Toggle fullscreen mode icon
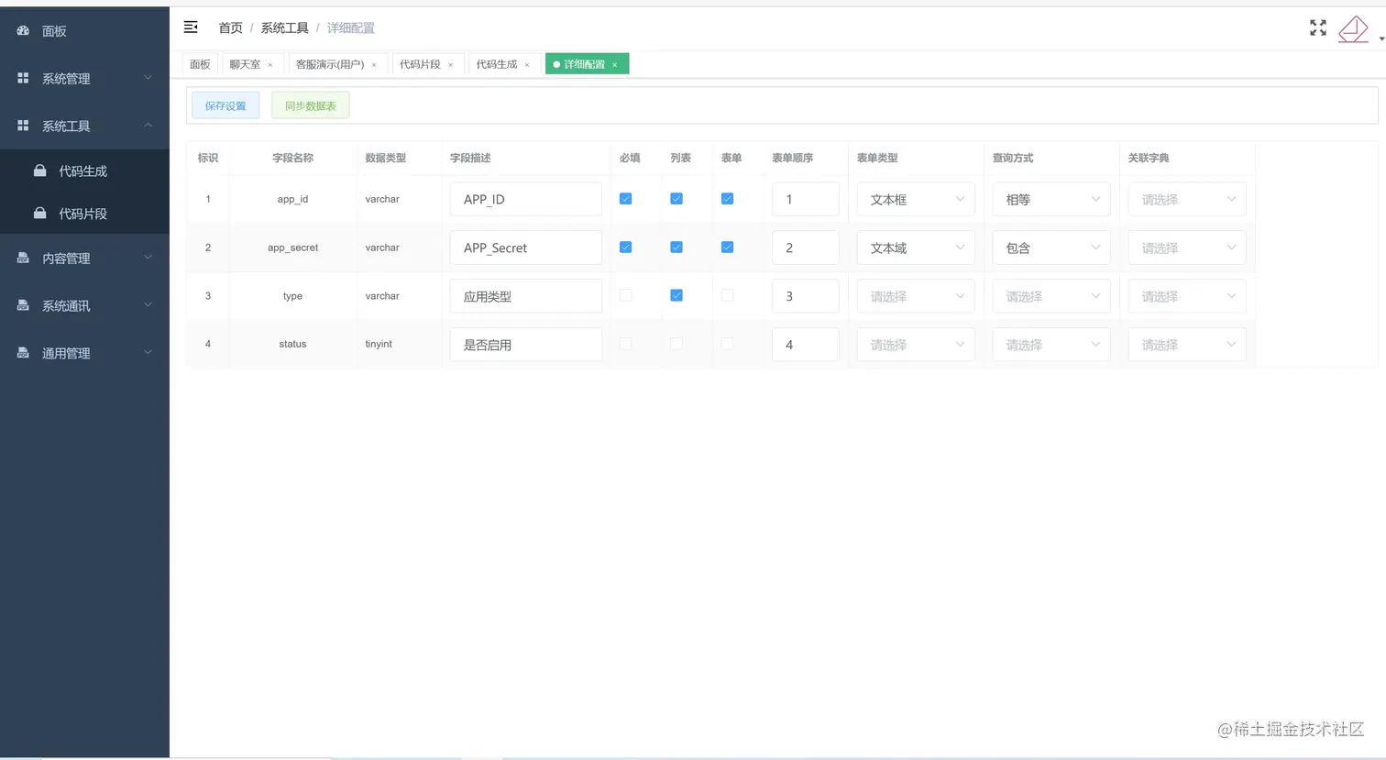The image size is (1386, 760). (x=1318, y=28)
